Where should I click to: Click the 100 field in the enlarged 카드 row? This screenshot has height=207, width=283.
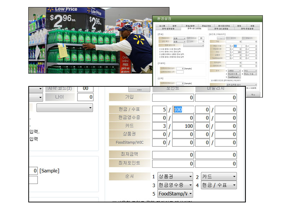tap(183, 126)
